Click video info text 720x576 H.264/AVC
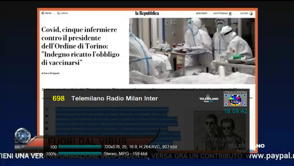 click(140, 147)
